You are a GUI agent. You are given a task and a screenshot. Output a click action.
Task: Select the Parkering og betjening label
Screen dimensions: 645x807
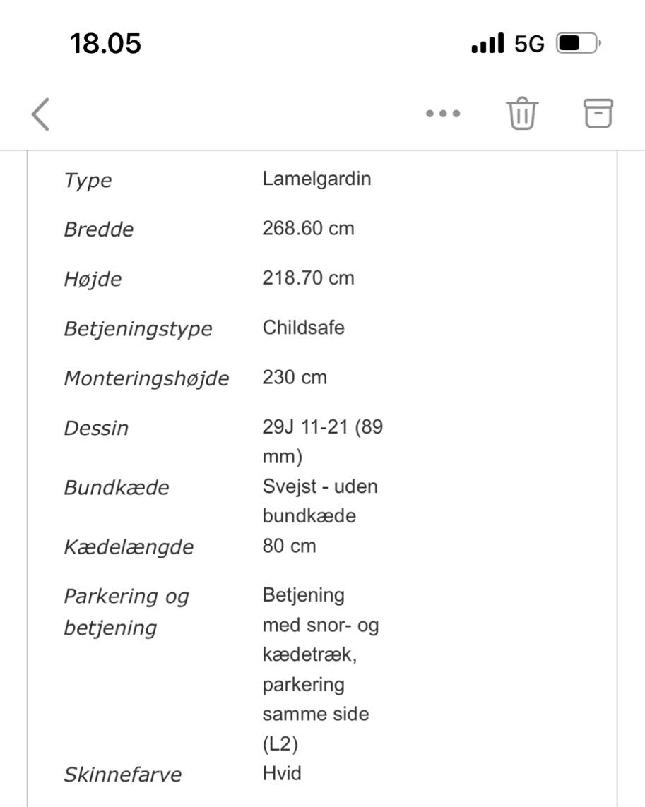pos(126,611)
